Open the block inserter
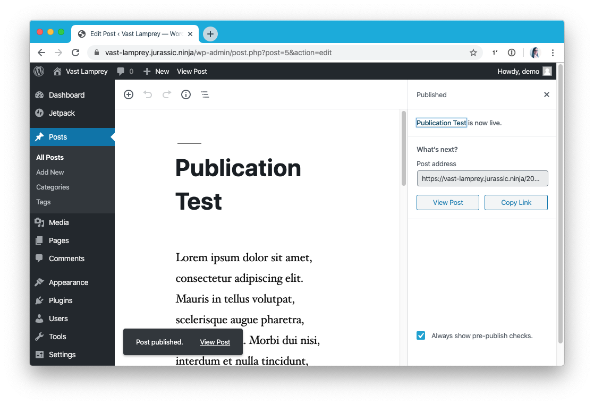 coord(128,94)
